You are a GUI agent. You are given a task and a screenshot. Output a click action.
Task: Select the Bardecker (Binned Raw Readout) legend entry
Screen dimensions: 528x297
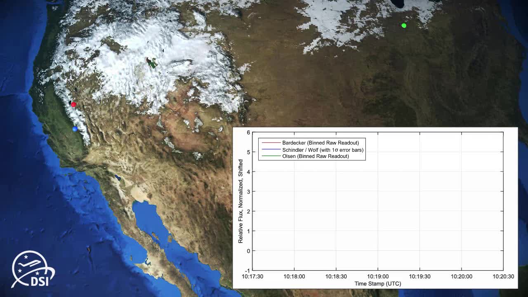coord(320,143)
